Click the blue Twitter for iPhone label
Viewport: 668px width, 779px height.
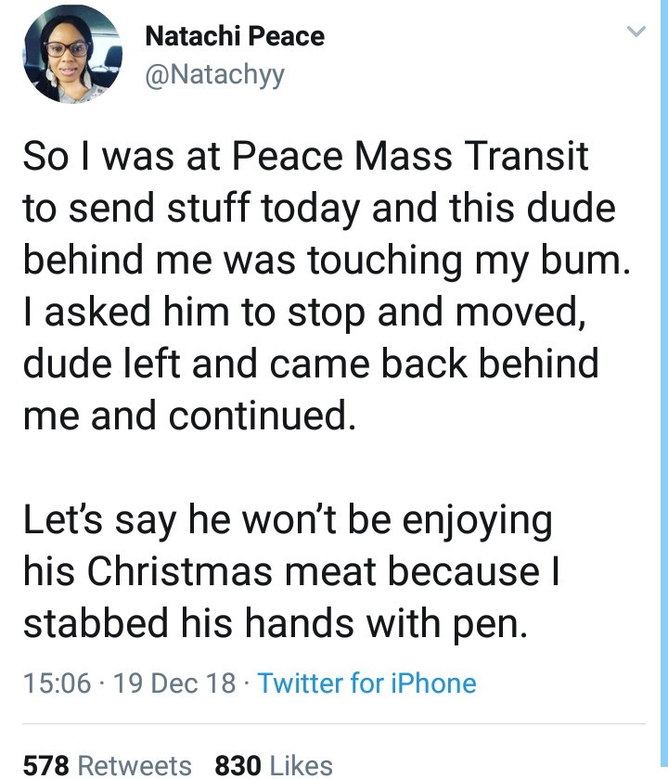(x=368, y=683)
